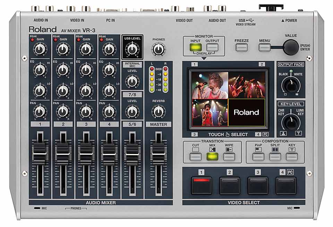The width and height of the screenshot is (333, 227).
Task: Click channel 1 GAIN knob
Action: (x=40, y=49)
